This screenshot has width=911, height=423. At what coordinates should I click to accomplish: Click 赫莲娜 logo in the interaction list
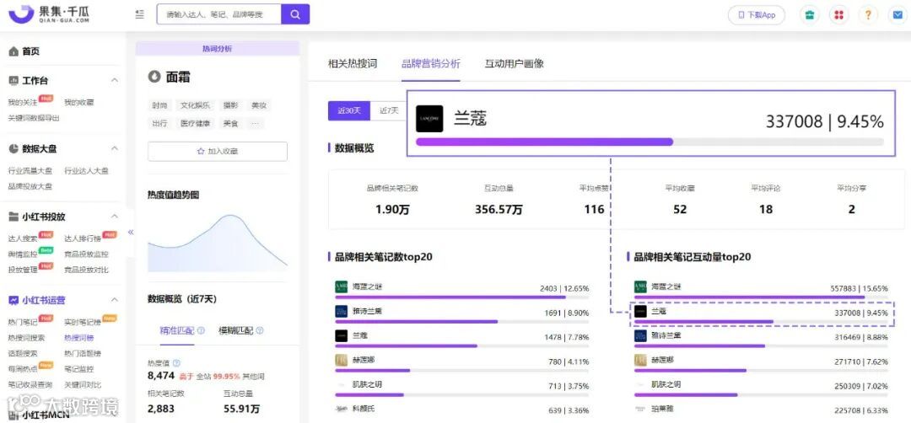(640, 361)
